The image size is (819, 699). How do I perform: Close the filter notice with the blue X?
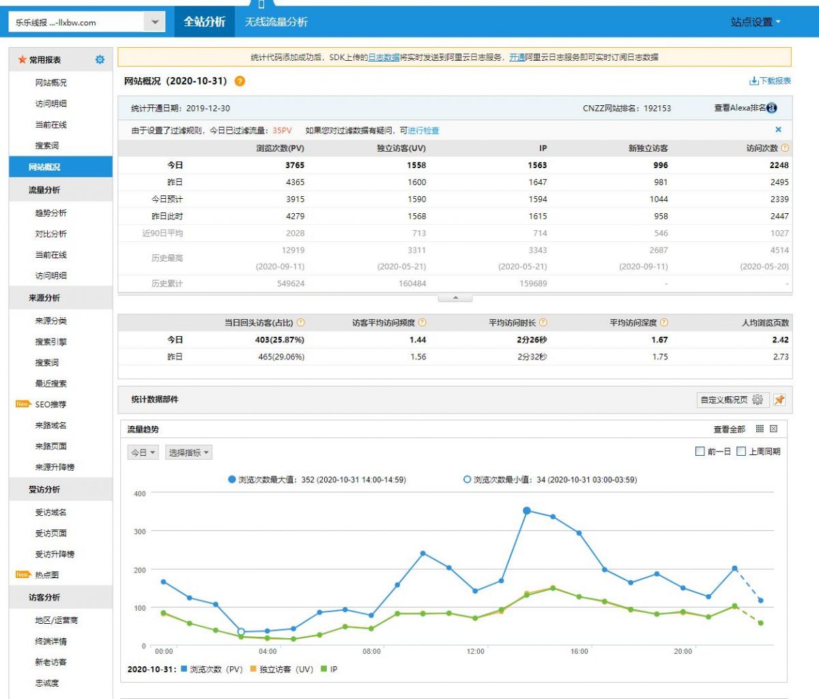coord(778,130)
